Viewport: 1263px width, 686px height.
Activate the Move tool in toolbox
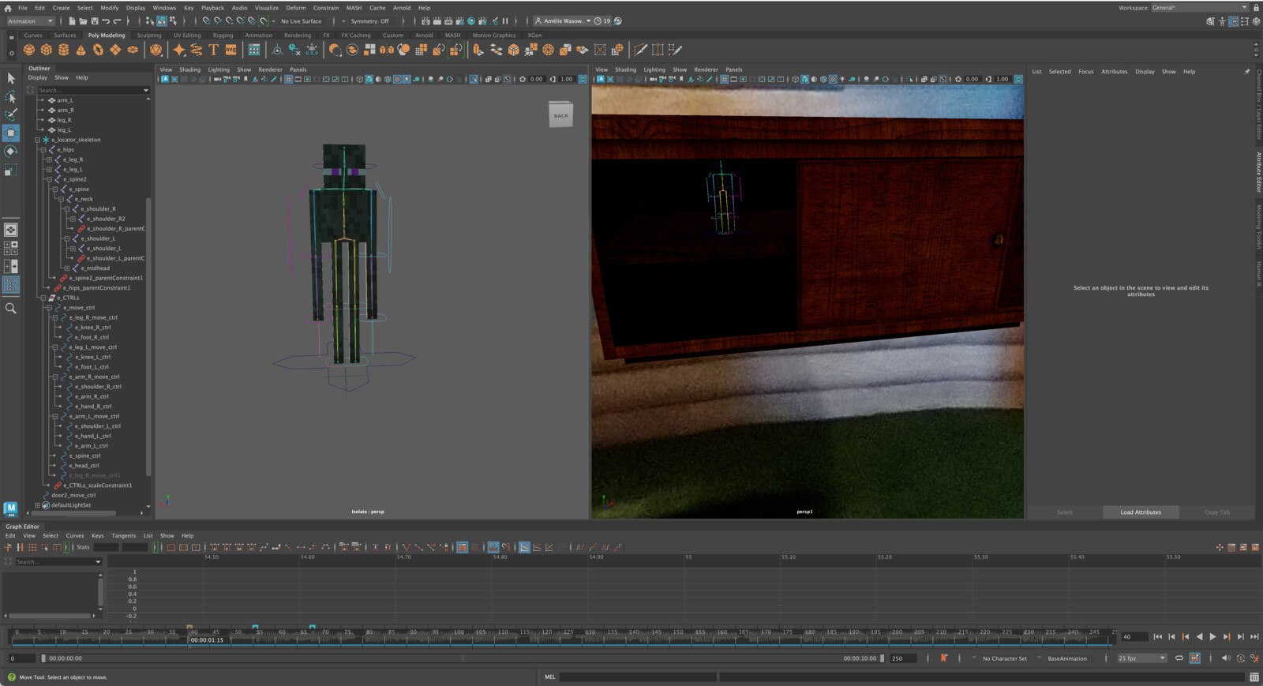coord(11,133)
